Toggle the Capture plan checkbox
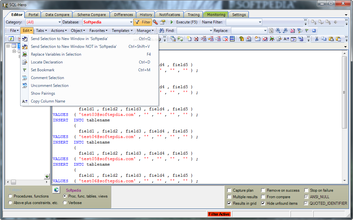Image resolution: width=353 pixels, height=220 pixels. point(229,190)
